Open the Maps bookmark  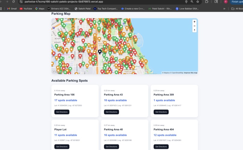(40, 9)
